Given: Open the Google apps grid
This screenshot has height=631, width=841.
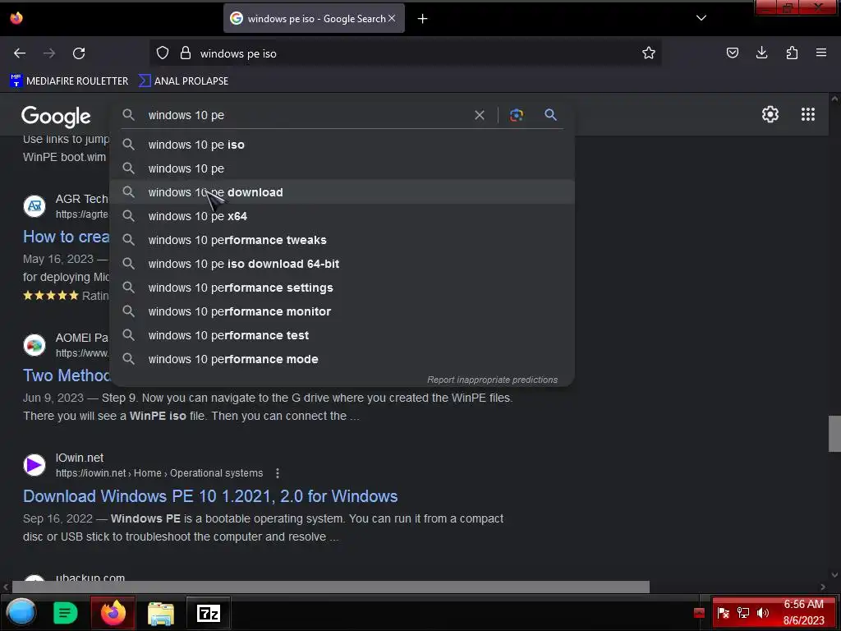Looking at the screenshot, I should coord(808,114).
